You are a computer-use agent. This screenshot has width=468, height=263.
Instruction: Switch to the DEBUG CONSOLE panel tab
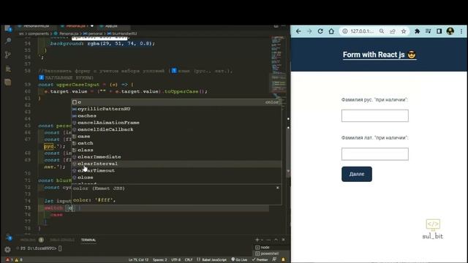[x=62, y=240]
